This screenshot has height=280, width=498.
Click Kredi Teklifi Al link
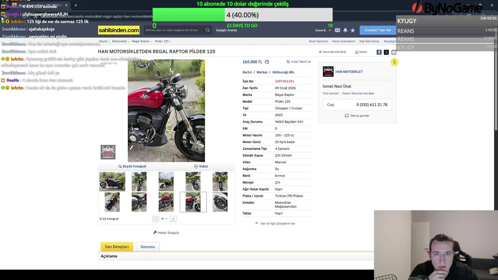point(298,62)
